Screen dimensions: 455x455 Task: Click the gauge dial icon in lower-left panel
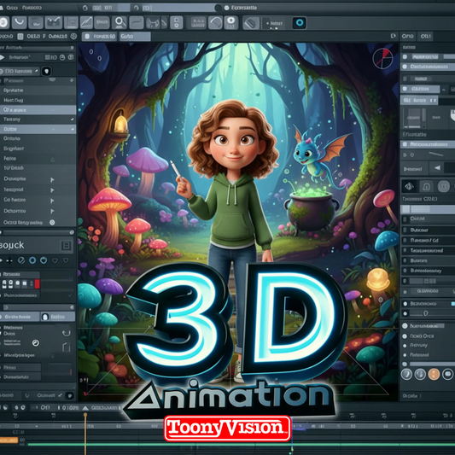click(36, 343)
